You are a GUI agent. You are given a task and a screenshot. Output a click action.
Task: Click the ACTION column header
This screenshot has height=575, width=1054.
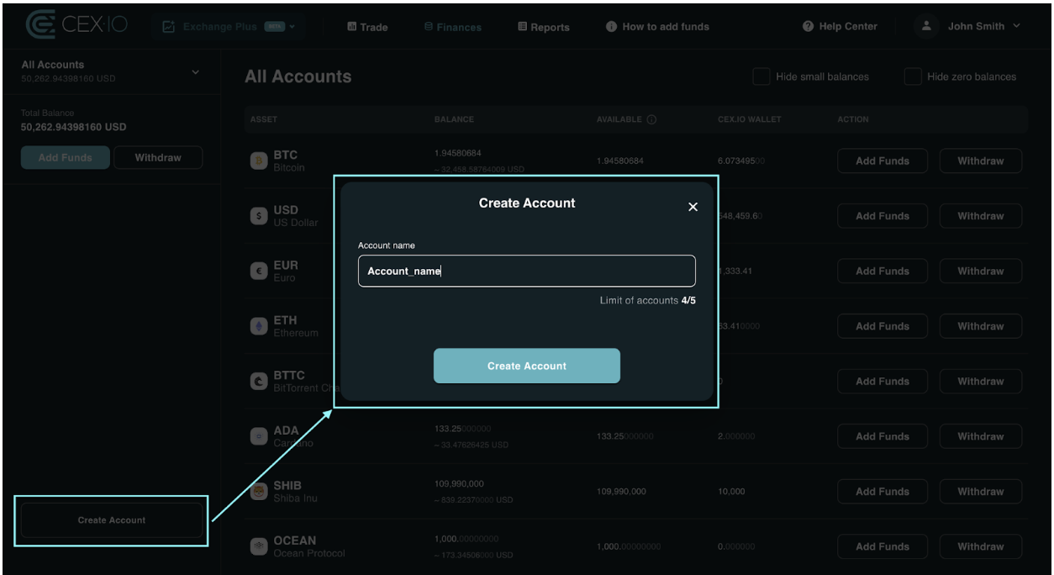click(x=853, y=119)
